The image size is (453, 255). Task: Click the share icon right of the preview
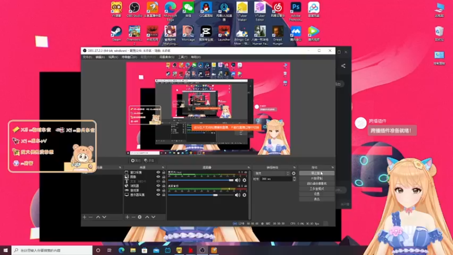click(x=343, y=66)
